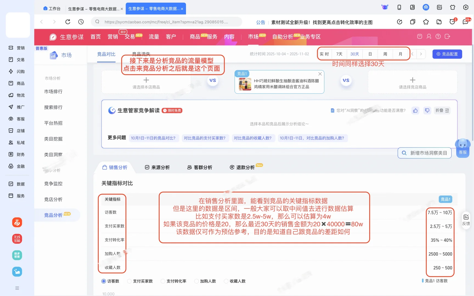The height and width of the screenshot is (296, 474).
Task: Open the 反馈 feedback widget
Action: 466,220
